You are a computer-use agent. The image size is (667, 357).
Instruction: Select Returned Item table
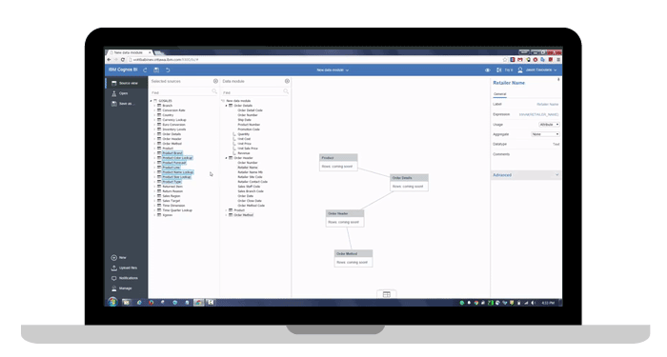click(x=172, y=187)
